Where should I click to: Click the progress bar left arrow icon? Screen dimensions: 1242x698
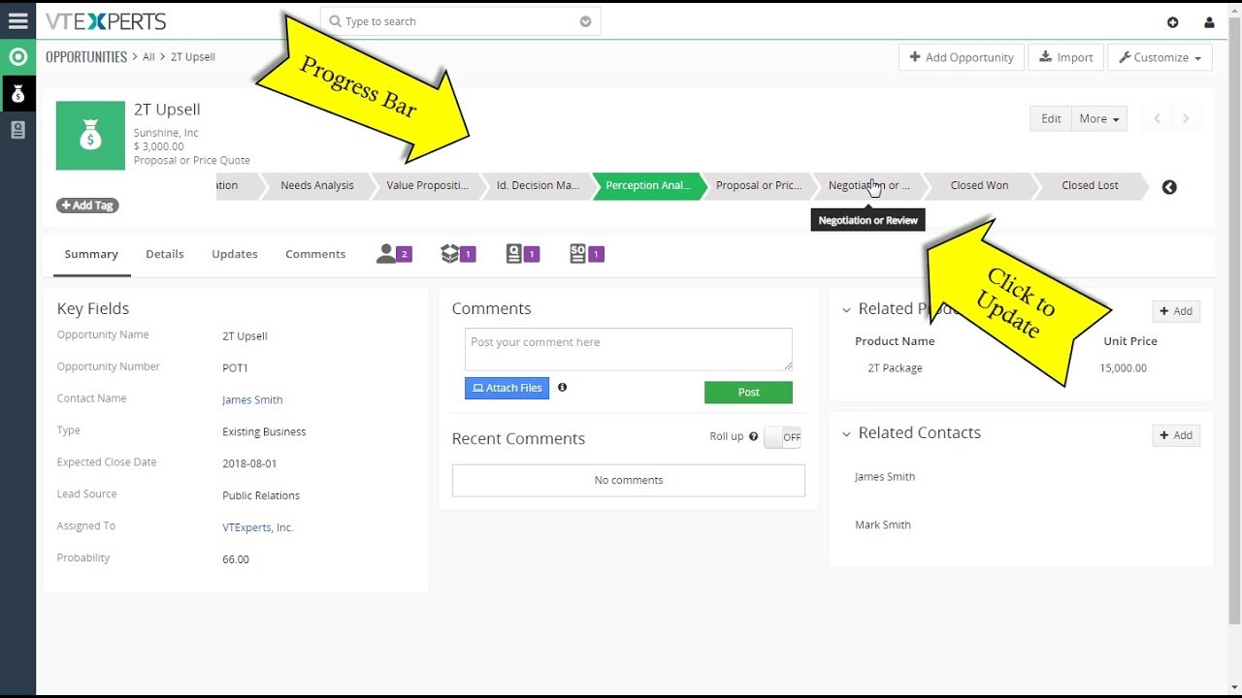pos(1169,187)
